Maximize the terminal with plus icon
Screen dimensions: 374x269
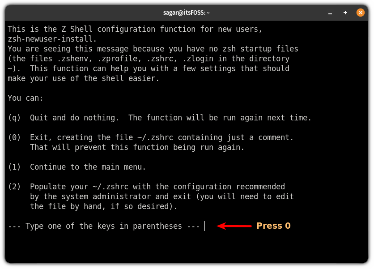[x=345, y=13]
